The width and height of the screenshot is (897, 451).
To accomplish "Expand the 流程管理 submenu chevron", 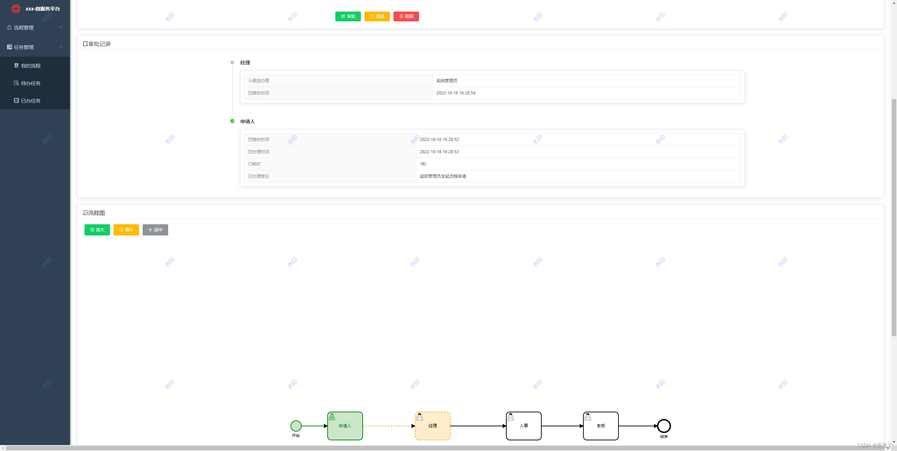I will coord(61,27).
